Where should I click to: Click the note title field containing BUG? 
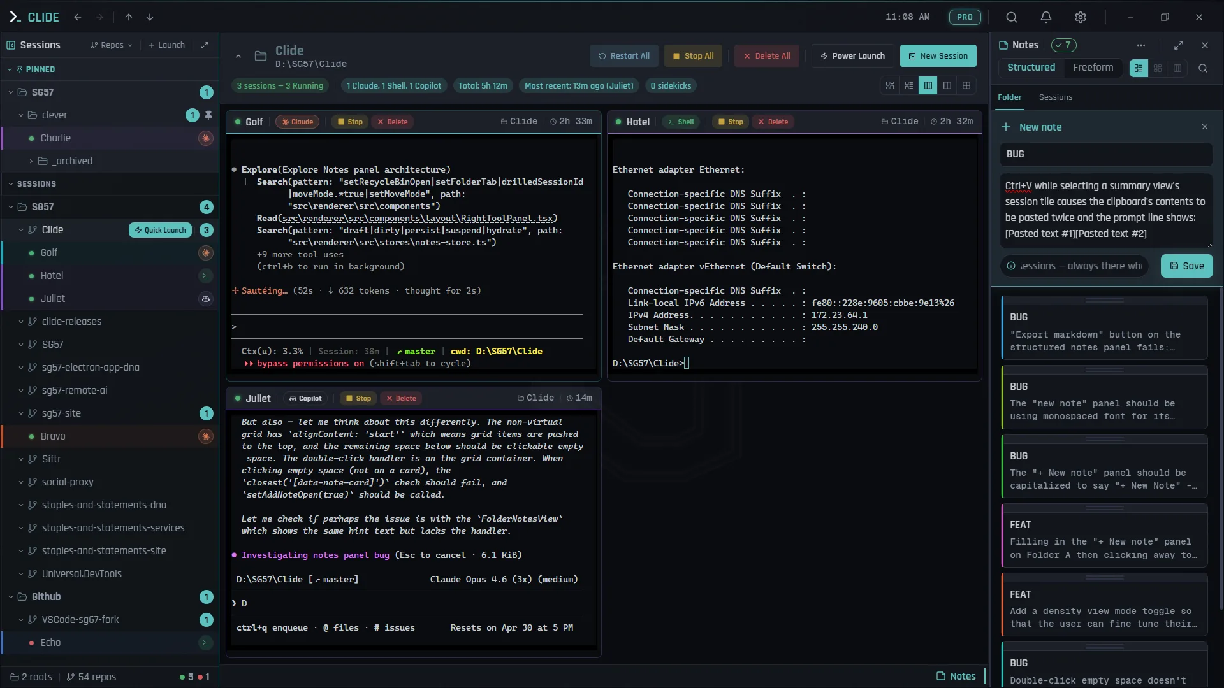(1106, 154)
